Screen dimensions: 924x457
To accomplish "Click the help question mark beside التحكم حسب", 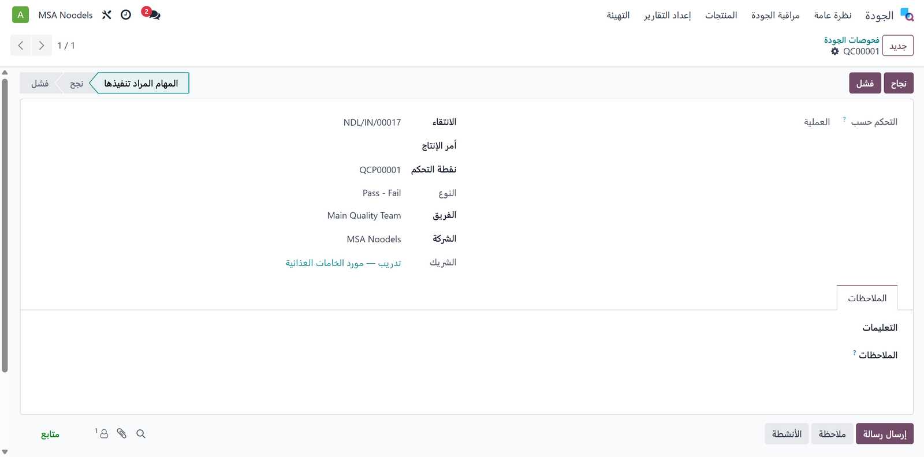I will pos(844,119).
